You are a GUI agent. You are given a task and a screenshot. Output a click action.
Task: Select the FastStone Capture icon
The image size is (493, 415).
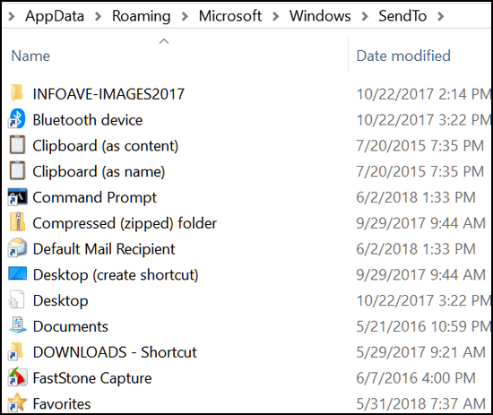(x=17, y=376)
